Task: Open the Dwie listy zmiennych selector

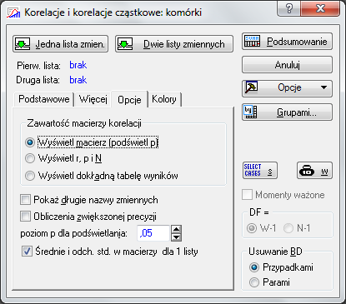Action: (x=174, y=44)
